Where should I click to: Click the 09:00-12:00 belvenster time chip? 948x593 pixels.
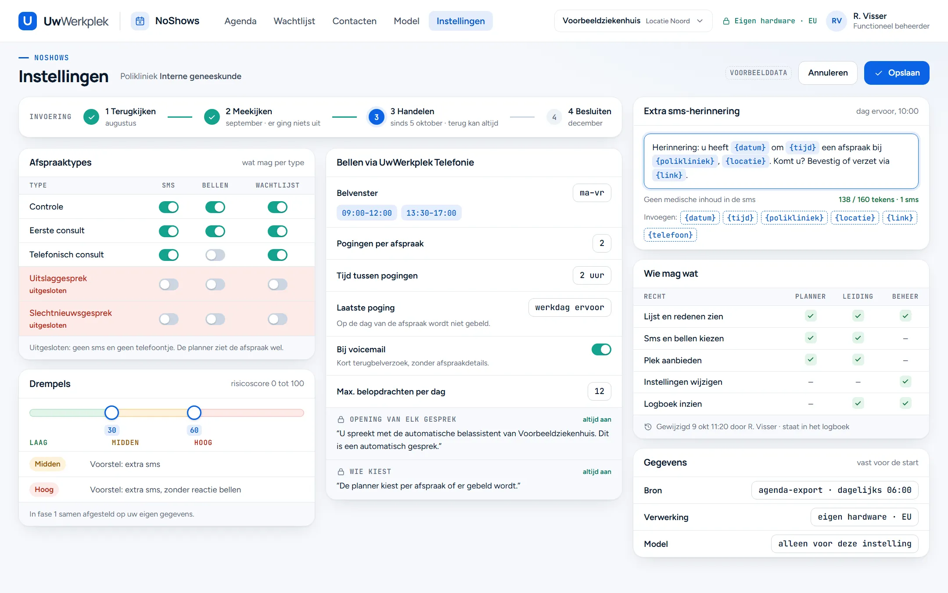[367, 213]
